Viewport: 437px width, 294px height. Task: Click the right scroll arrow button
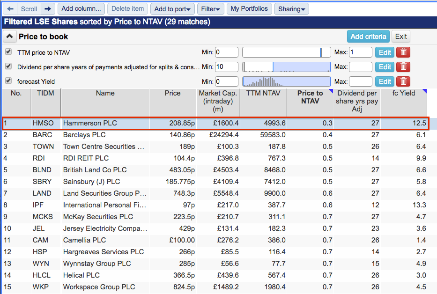pyautogui.click(x=48, y=9)
